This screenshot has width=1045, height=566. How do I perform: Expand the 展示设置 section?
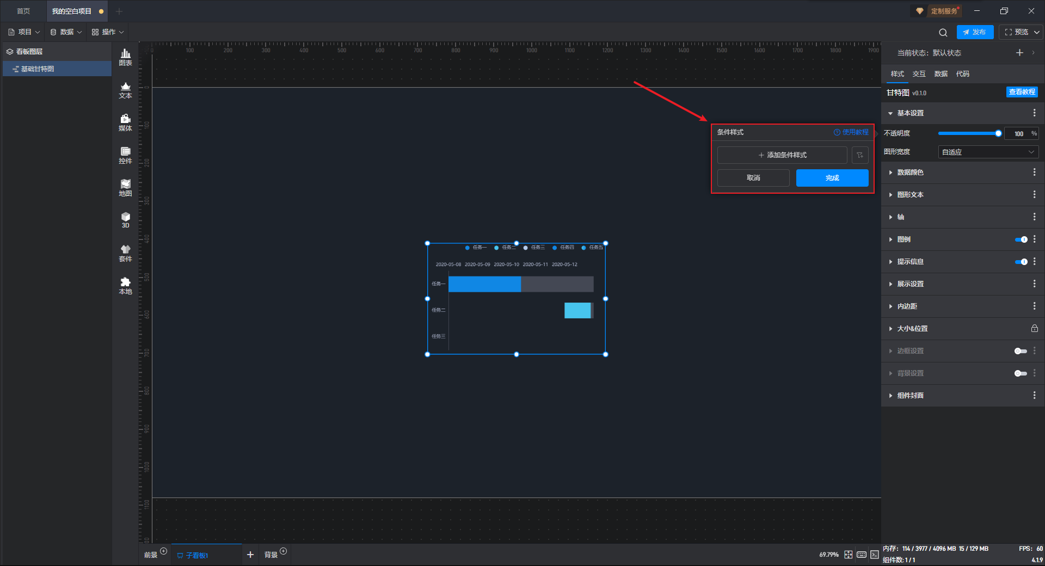tap(890, 284)
